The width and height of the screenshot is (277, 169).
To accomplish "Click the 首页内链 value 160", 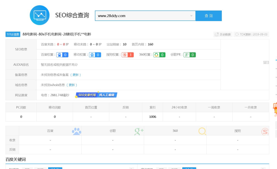I will (x=150, y=44).
